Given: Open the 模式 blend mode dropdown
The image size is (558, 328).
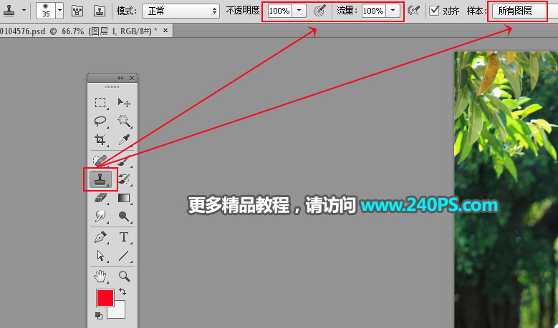Looking at the screenshot, I should click(x=181, y=11).
